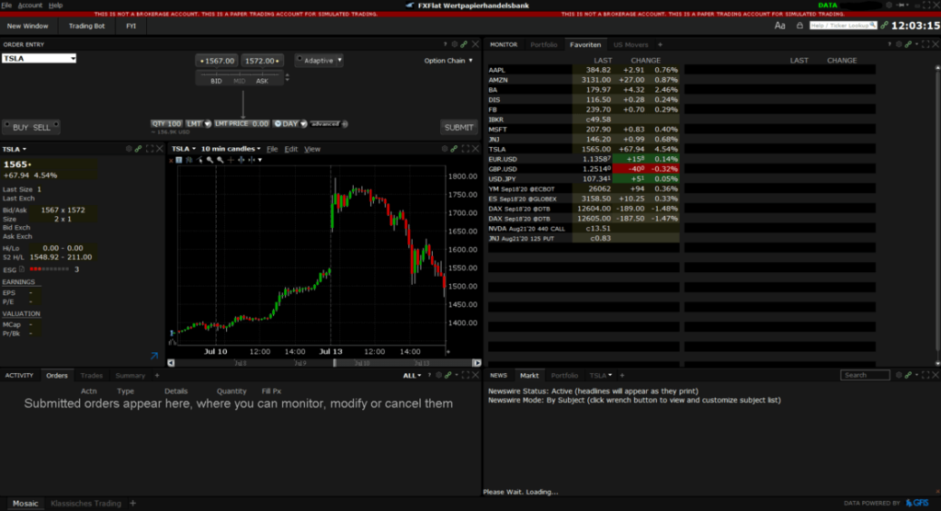Click the New Window button

28,26
